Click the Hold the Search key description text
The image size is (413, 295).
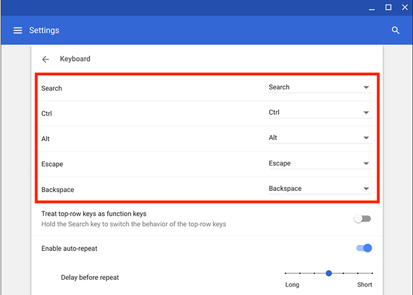click(x=133, y=224)
